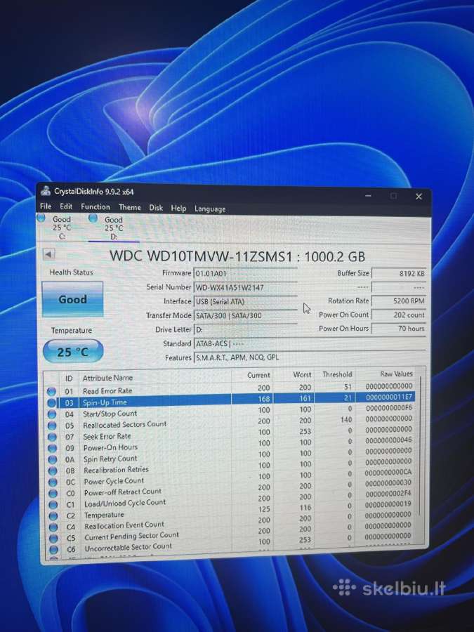474x632 pixels.
Task: Click the Read Error Rate status icon
Action: click(x=51, y=391)
